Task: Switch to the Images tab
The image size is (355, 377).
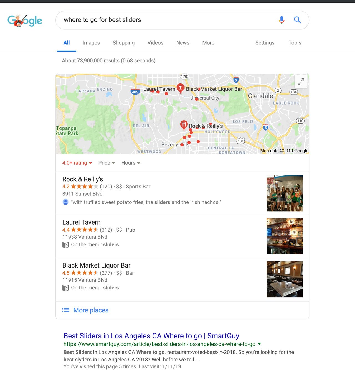Action: [x=91, y=43]
